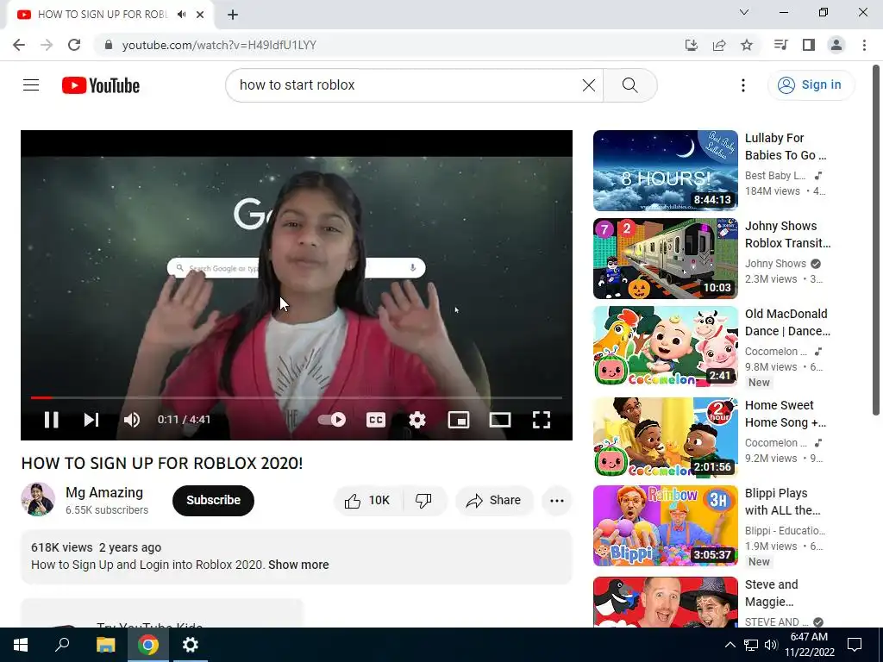
Task: Open Steve and Maggie video title
Action: click(x=771, y=593)
